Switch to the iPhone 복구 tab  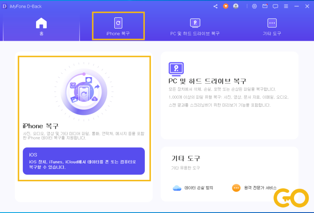118,26
